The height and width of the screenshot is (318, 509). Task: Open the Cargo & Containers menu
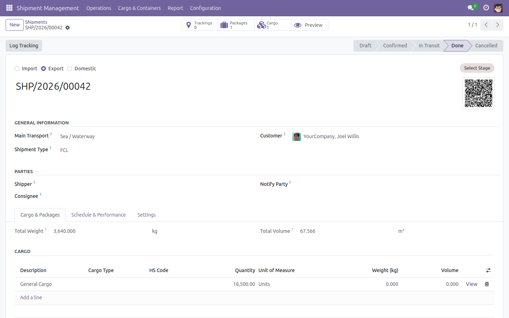pos(139,8)
